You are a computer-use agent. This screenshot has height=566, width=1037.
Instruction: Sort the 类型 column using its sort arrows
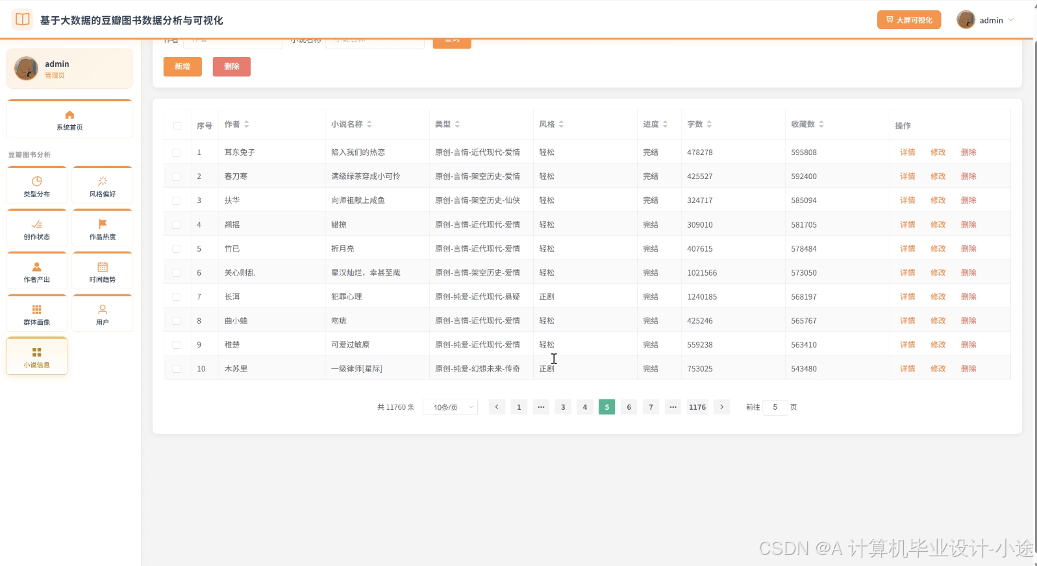[457, 124]
